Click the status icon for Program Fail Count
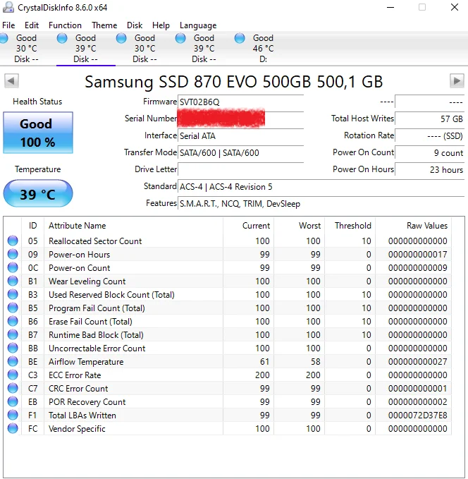Viewport: 468px width, 479px height. (x=13, y=308)
